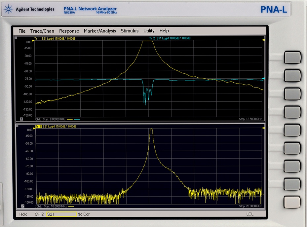Open the Help menu
Viewport: 307px width, 227px height.
(164, 31)
